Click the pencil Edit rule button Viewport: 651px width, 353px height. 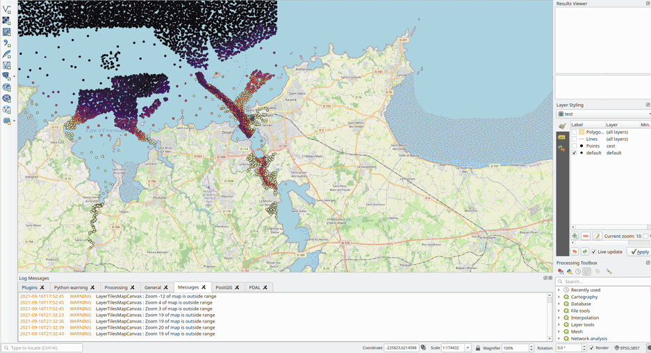tap(597, 236)
